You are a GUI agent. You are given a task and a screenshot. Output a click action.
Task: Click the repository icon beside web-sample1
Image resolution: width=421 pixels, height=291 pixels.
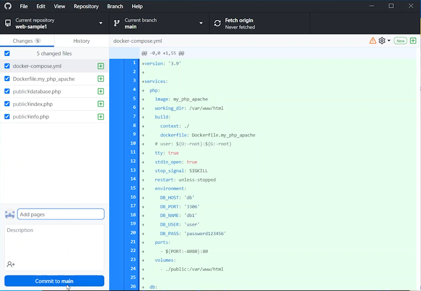coord(8,23)
